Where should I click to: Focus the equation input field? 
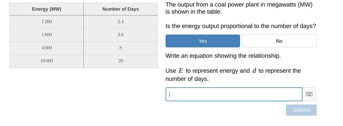click(234, 94)
